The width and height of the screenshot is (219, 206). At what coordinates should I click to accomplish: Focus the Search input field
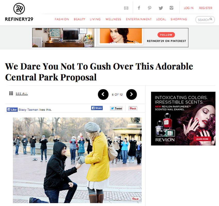(x=205, y=20)
